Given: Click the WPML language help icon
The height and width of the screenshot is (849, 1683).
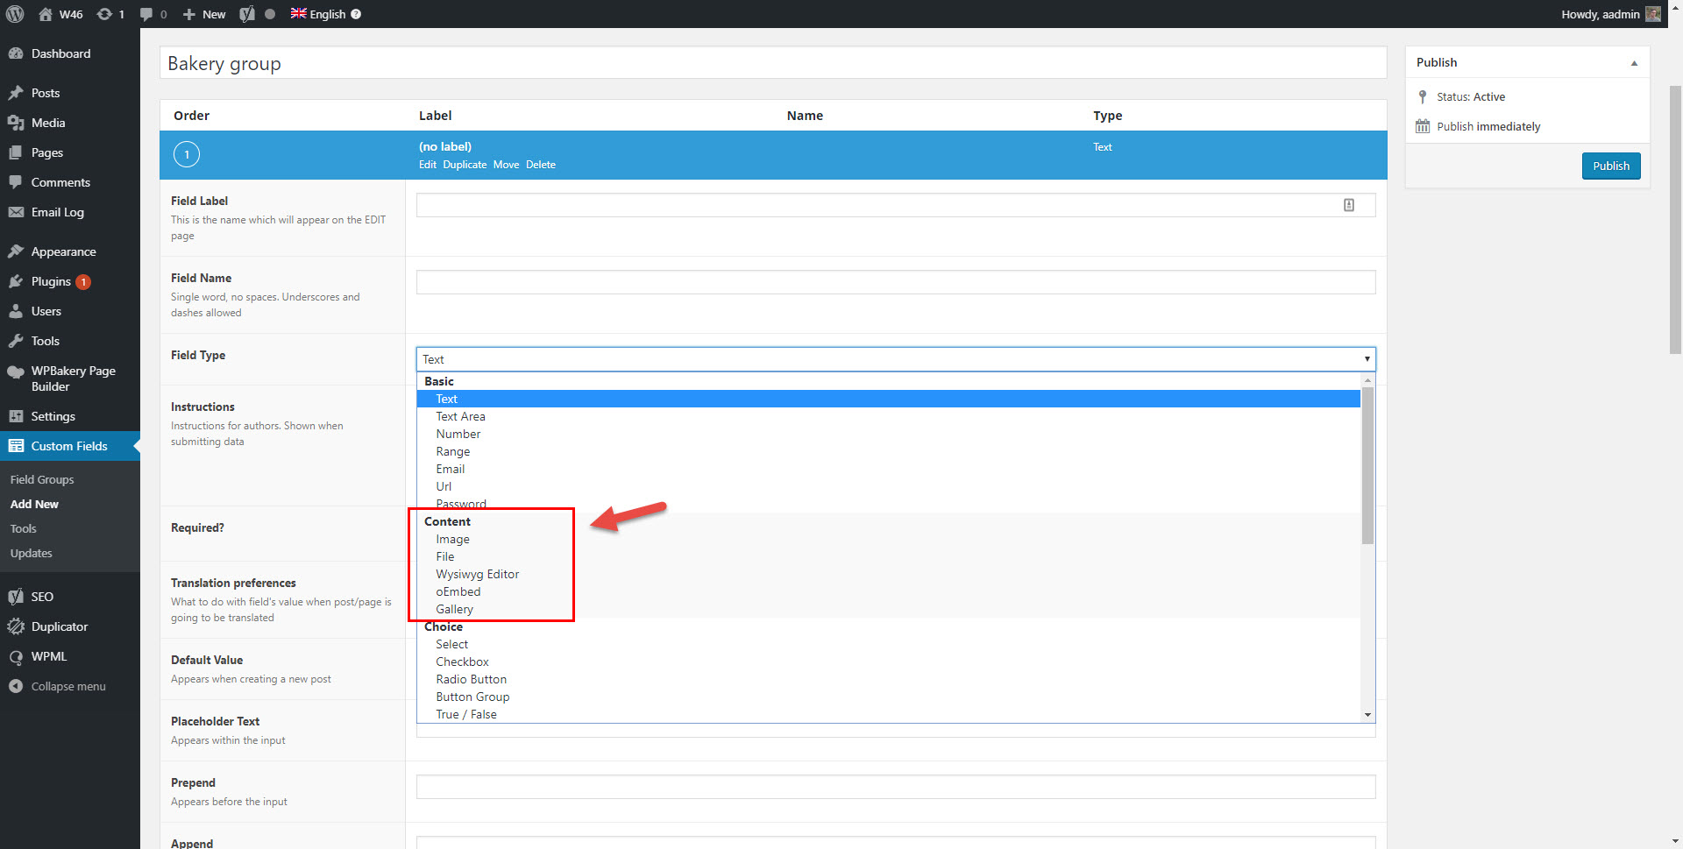Looking at the screenshot, I should (356, 14).
